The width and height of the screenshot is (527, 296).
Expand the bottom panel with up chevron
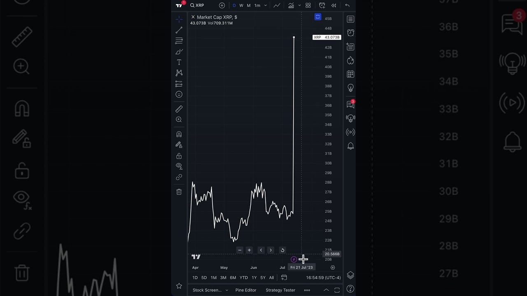point(326,290)
